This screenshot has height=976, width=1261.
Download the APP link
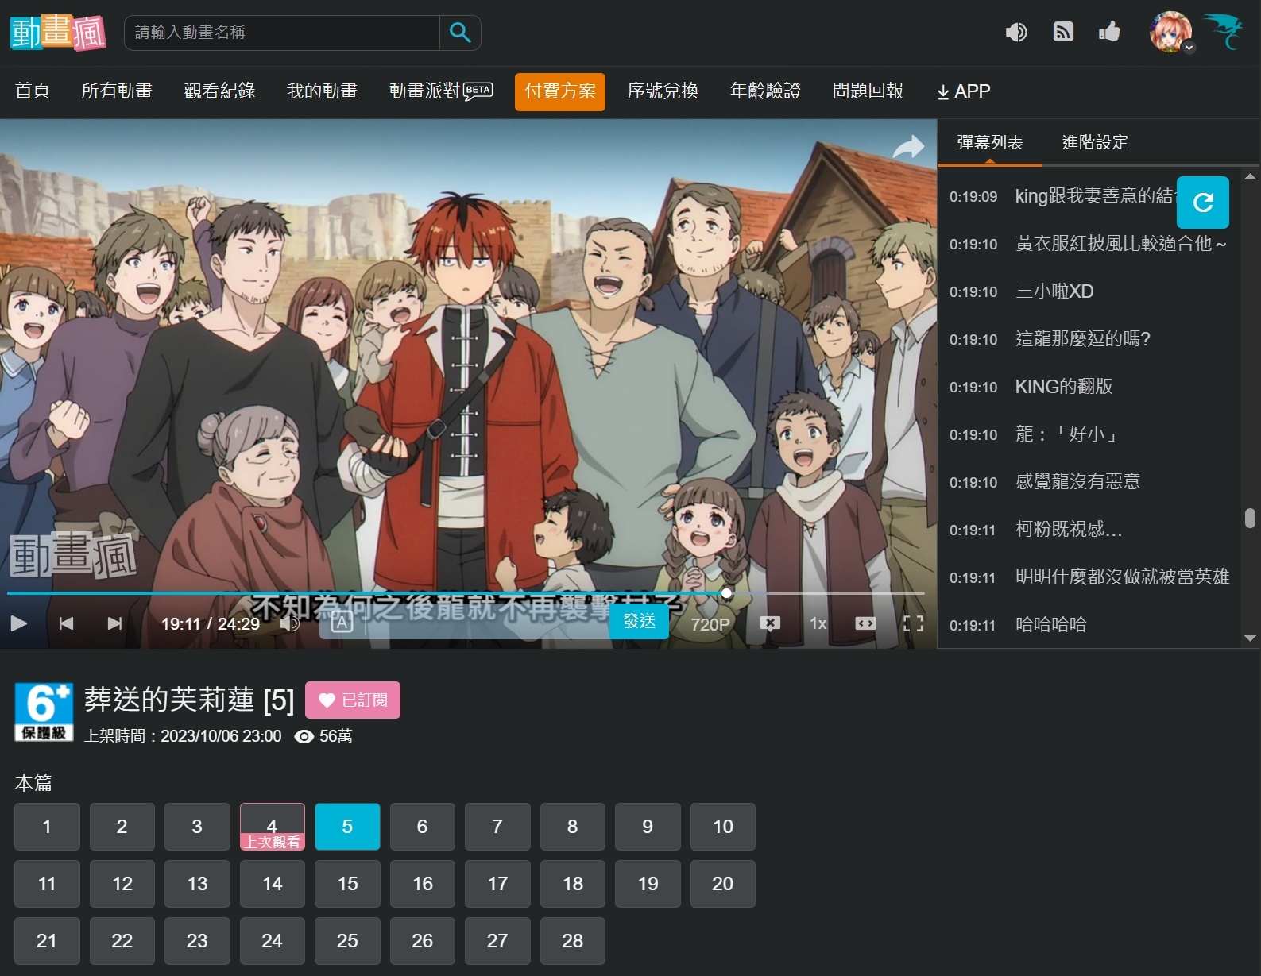click(x=963, y=91)
